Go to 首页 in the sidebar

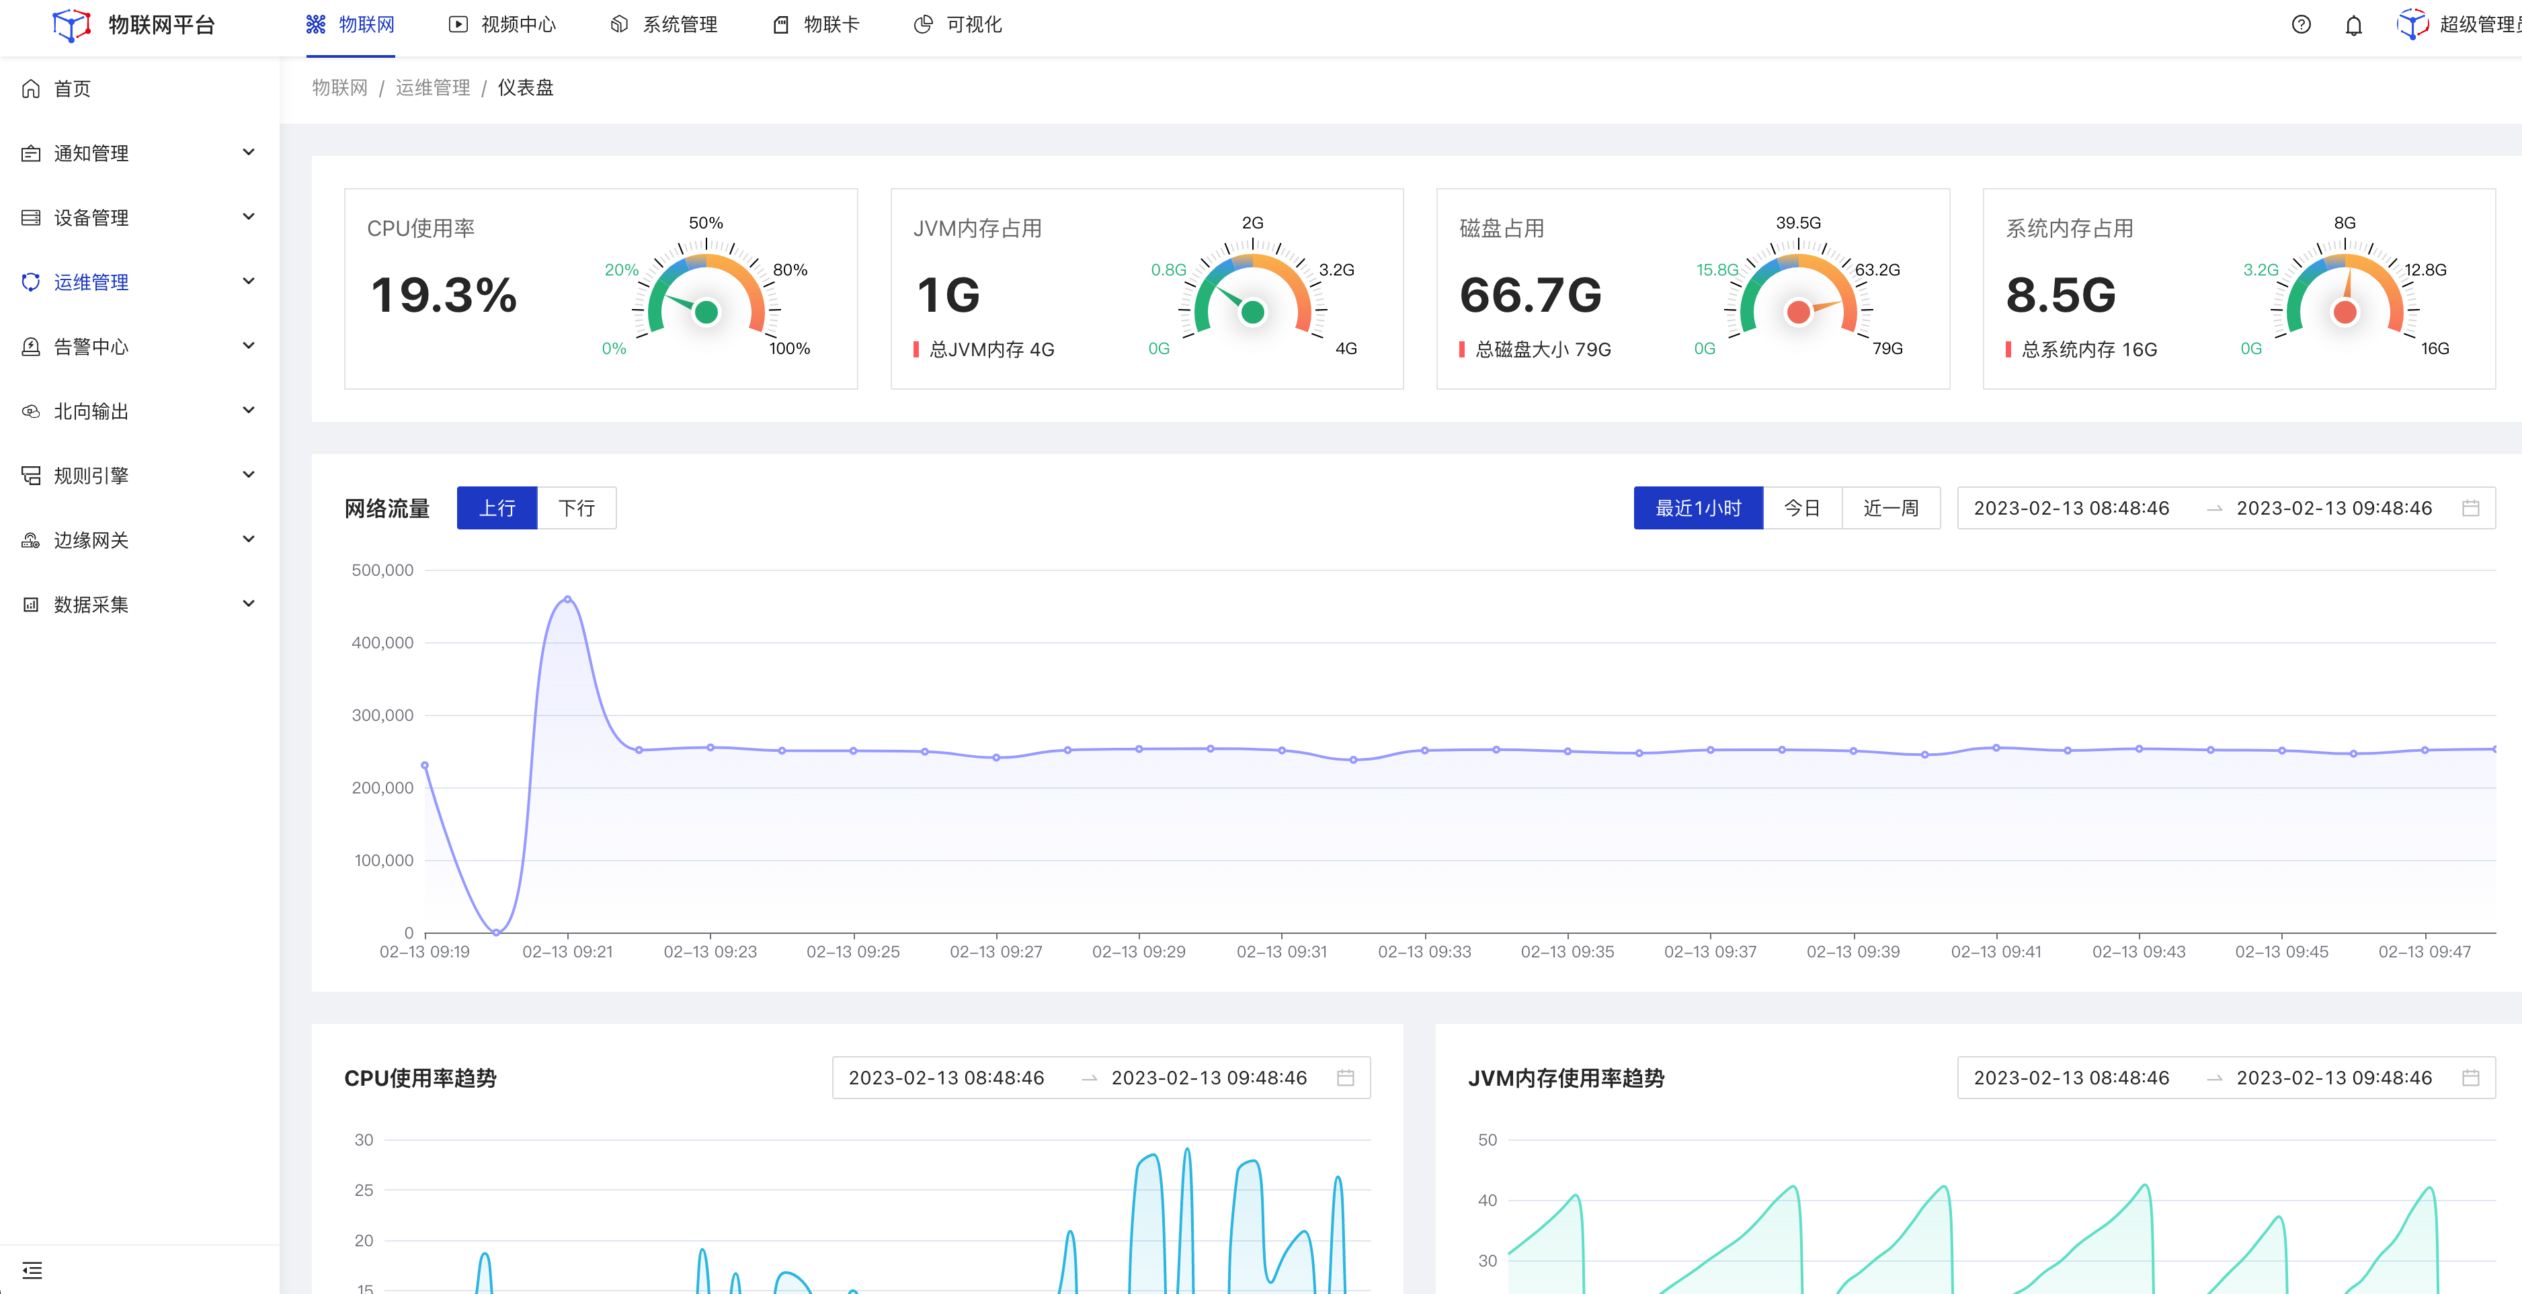pos(71,89)
